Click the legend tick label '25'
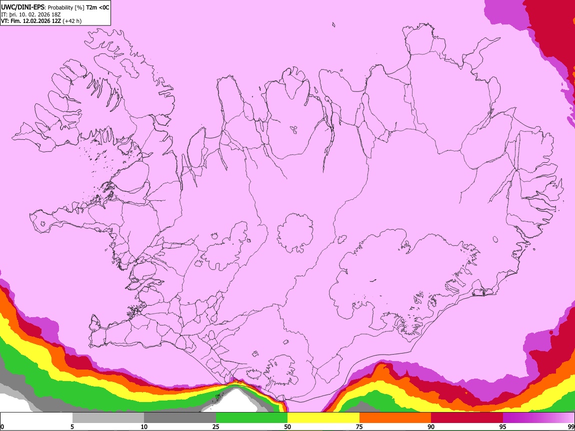575x431 pixels. (x=216, y=427)
